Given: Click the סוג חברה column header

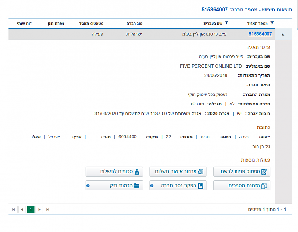Looking at the screenshot, I should coord(134,23).
